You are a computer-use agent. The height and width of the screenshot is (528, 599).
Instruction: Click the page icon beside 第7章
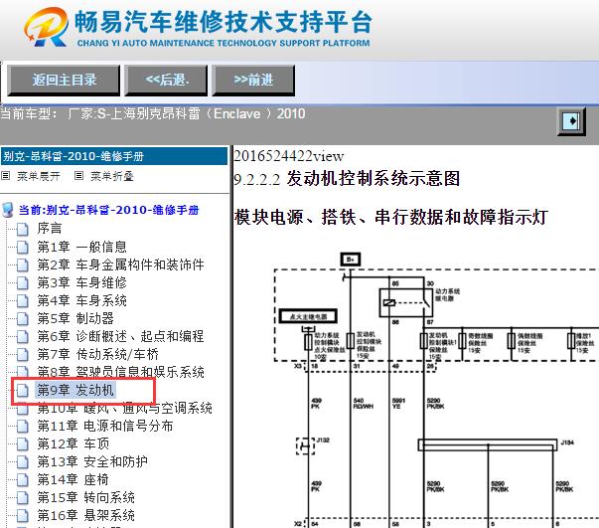[23, 355]
